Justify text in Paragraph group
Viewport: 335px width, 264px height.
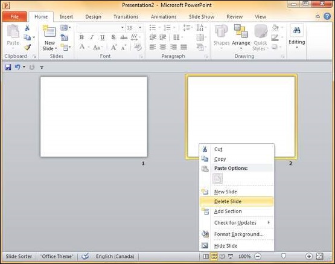[x=183, y=47]
